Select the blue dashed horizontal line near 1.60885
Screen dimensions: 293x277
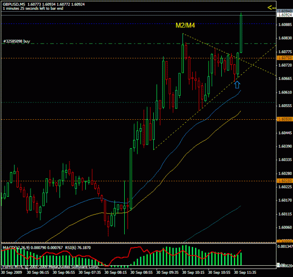pos(139,24)
